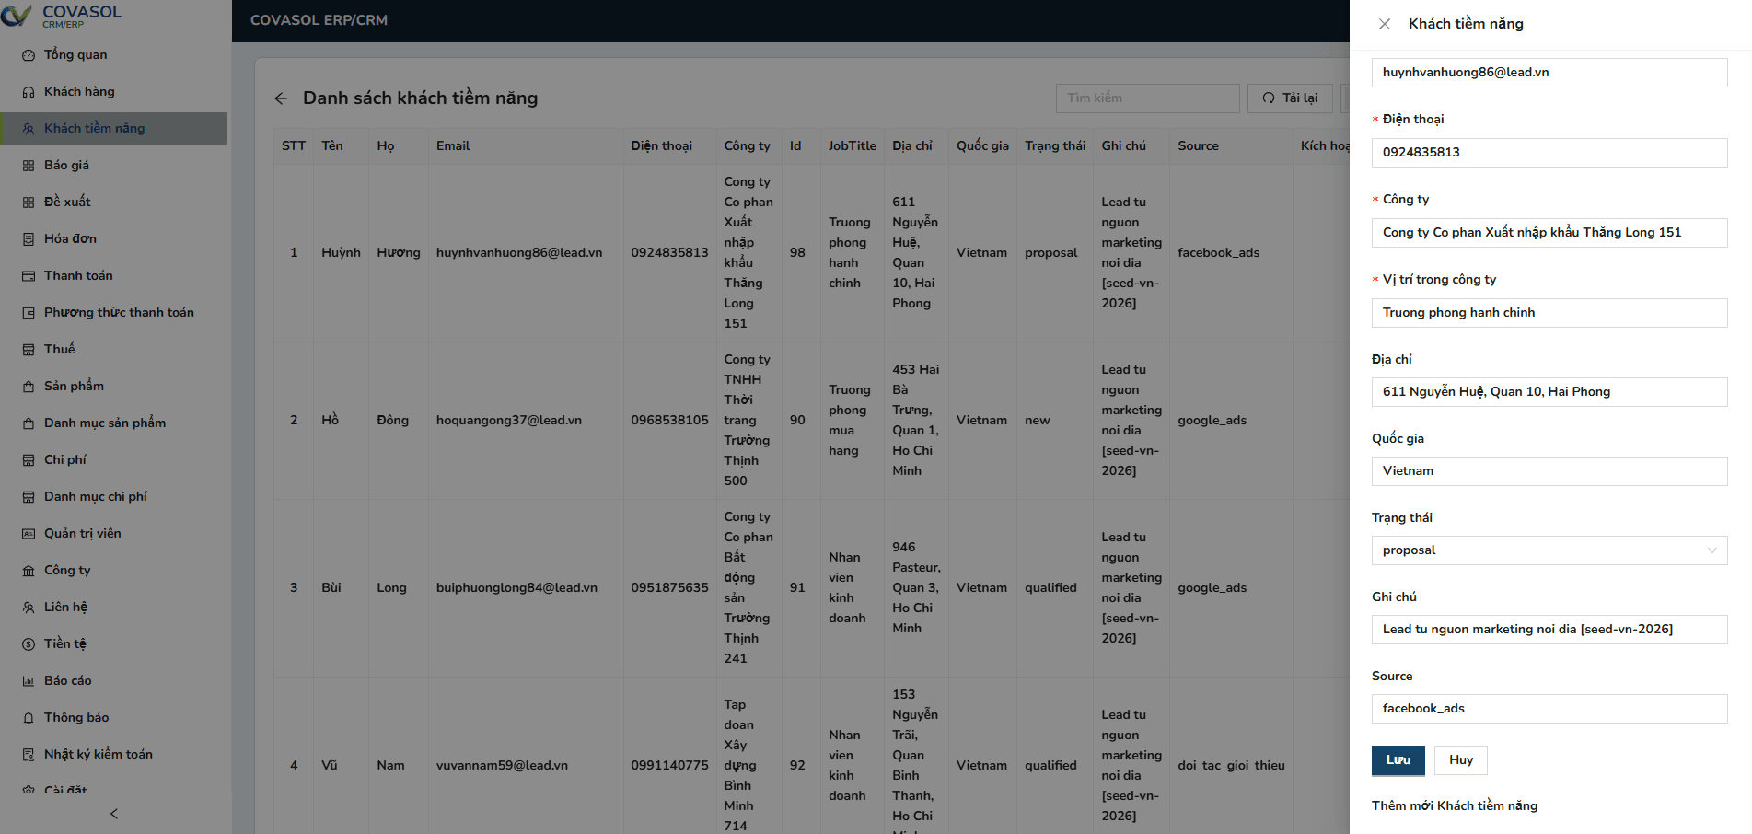Click inside the Điện thoại phone field
The height and width of the screenshot is (834, 1752).
click(x=1549, y=152)
